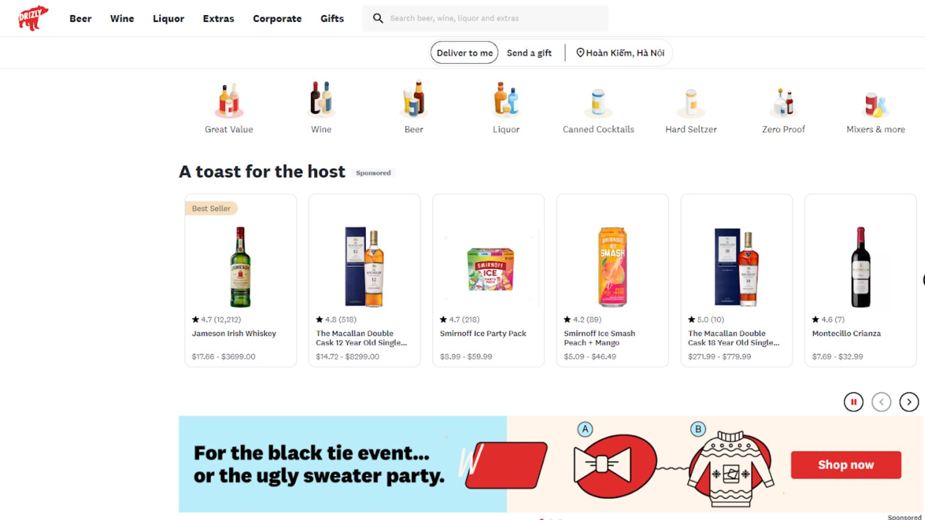Screen dimensions: 925x520
Task: Open the Corporate menu item
Action: (277, 18)
